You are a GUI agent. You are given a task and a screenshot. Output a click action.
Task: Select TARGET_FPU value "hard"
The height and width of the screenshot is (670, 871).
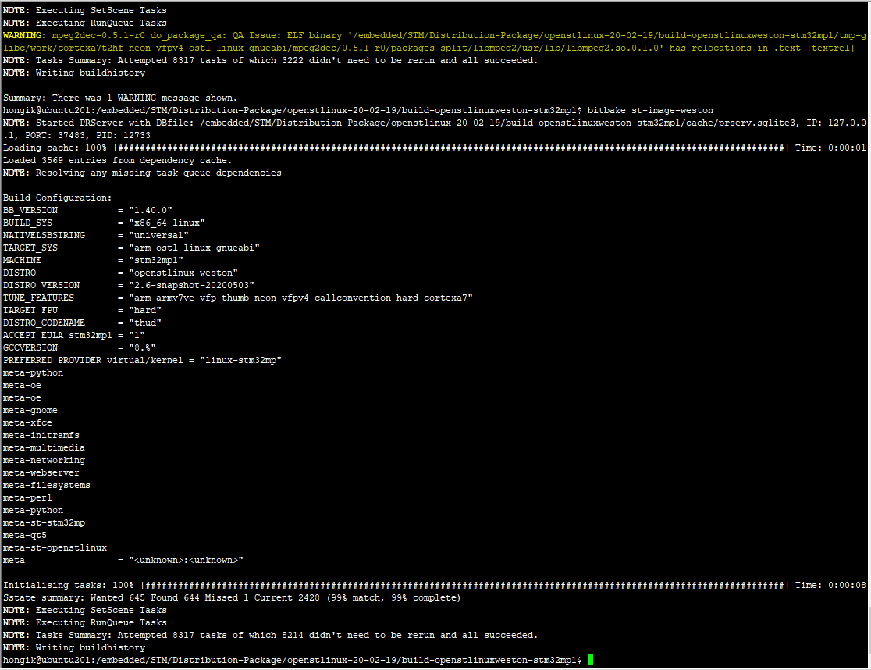pyautogui.click(x=145, y=311)
